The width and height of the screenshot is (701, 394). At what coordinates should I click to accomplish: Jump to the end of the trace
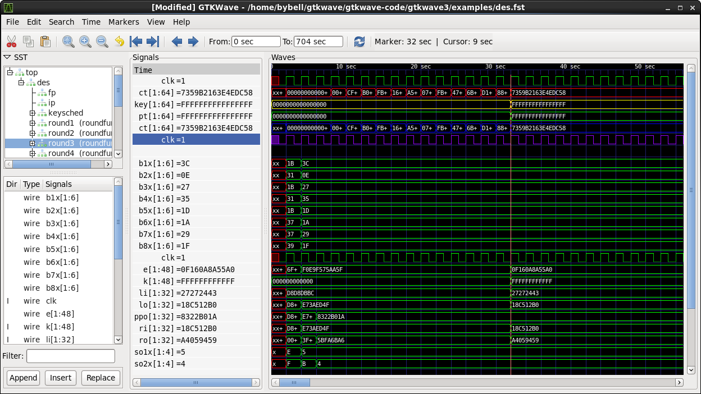pyautogui.click(x=153, y=42)
